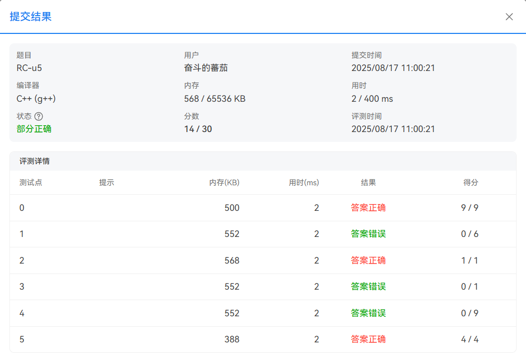Viewport: 526px width, 357px height.
Task: Click compiler value C++ (g++)
Action: [x=36, y=99]
